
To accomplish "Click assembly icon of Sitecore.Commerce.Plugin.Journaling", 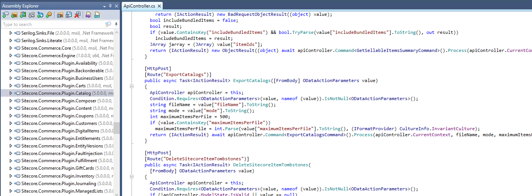I will 17,184.
